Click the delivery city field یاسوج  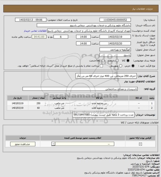[x=115, y=55]
